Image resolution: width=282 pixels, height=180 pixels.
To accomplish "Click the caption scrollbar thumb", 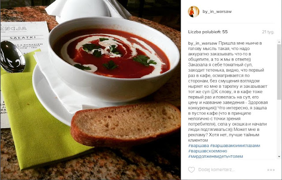I will pos(279,72).
